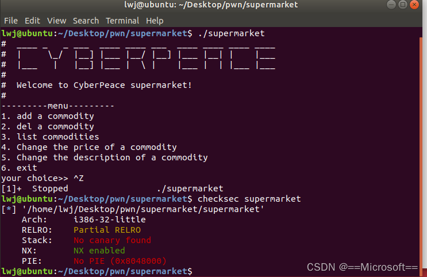Open the Terminal menu

pos(122,21)
